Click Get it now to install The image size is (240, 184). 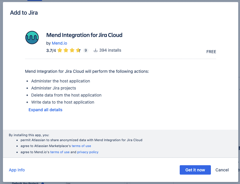pyautogui.click(x=195, y=170)
